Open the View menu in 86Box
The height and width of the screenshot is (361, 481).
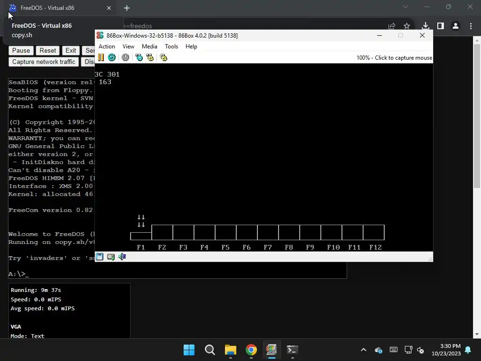[128, 47]
